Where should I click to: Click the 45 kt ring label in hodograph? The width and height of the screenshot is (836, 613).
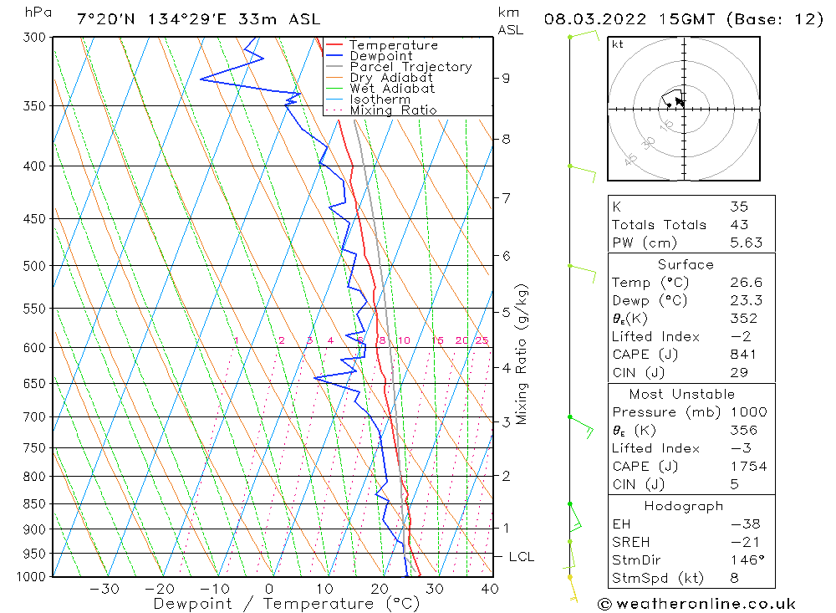630,158
